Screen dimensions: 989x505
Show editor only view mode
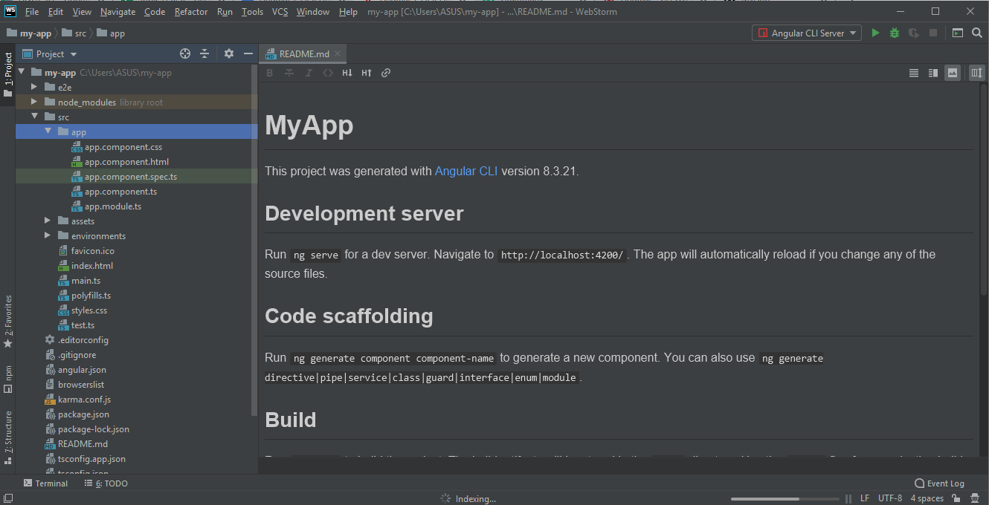pyautogui.click(x=914, y=73)
